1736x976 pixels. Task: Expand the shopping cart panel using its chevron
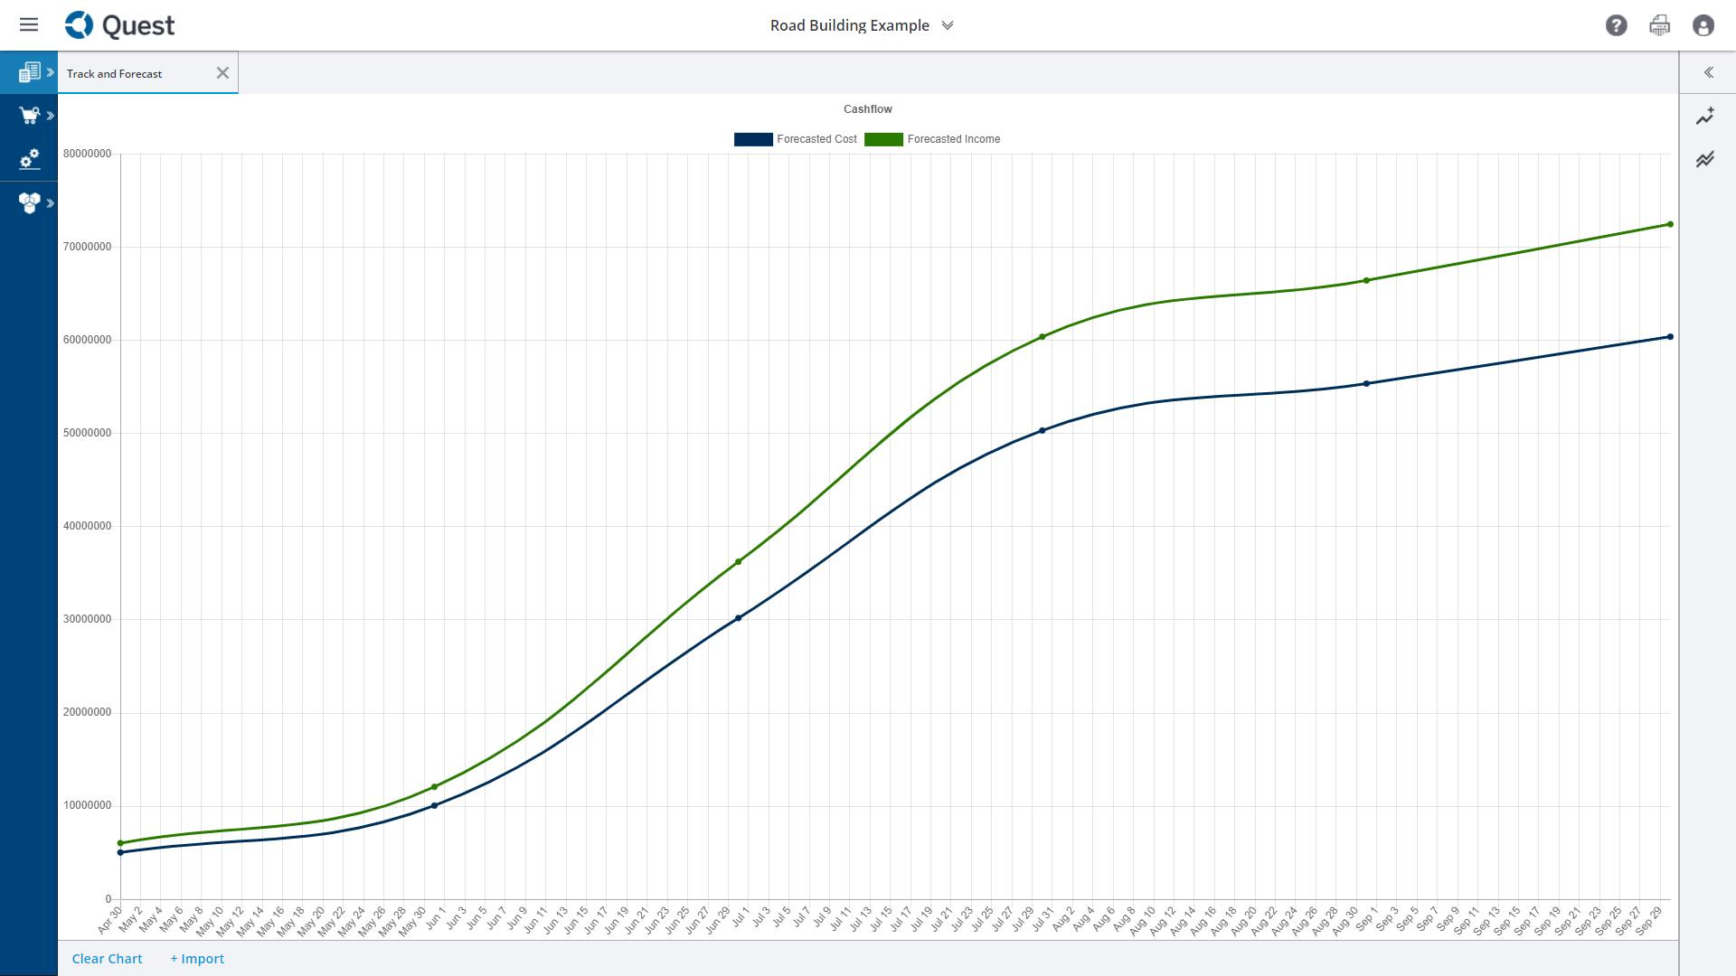pyautogui.click(x=50, y=116)
